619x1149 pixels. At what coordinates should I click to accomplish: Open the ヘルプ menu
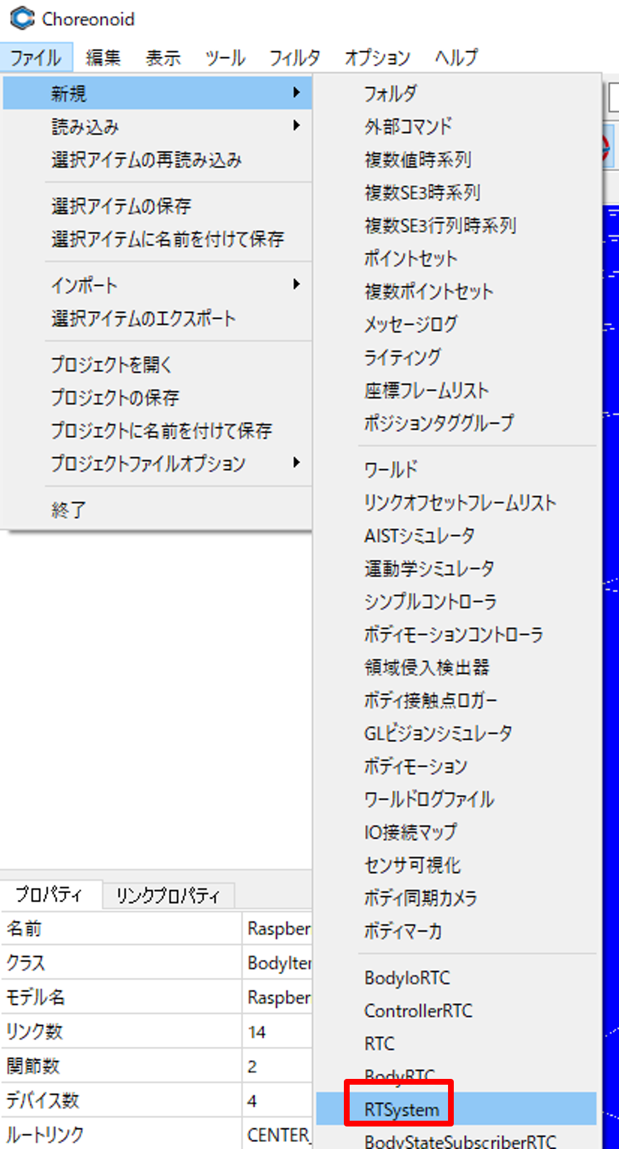[456, 58]
